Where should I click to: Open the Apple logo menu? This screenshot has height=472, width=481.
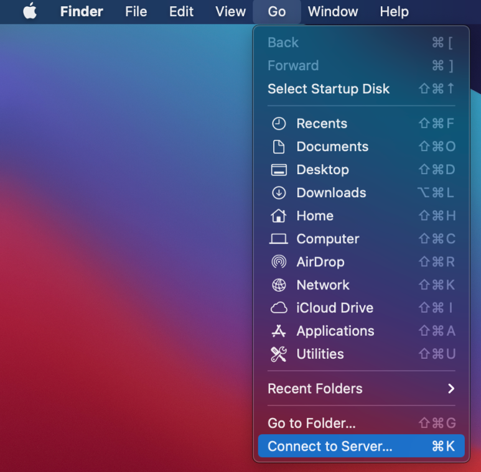30,11
